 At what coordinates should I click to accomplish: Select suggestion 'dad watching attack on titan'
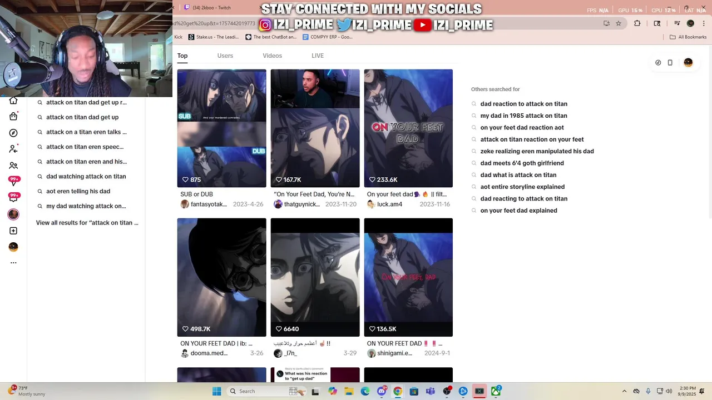pos(86,177)
